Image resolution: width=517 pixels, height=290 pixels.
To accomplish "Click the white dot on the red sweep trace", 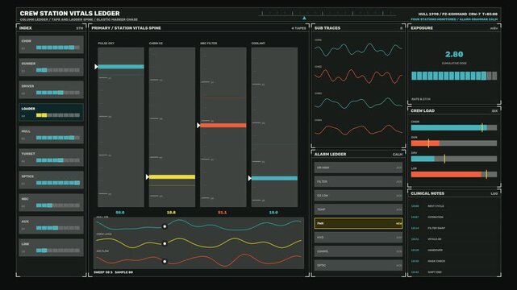I will click(x=165, y=261).
